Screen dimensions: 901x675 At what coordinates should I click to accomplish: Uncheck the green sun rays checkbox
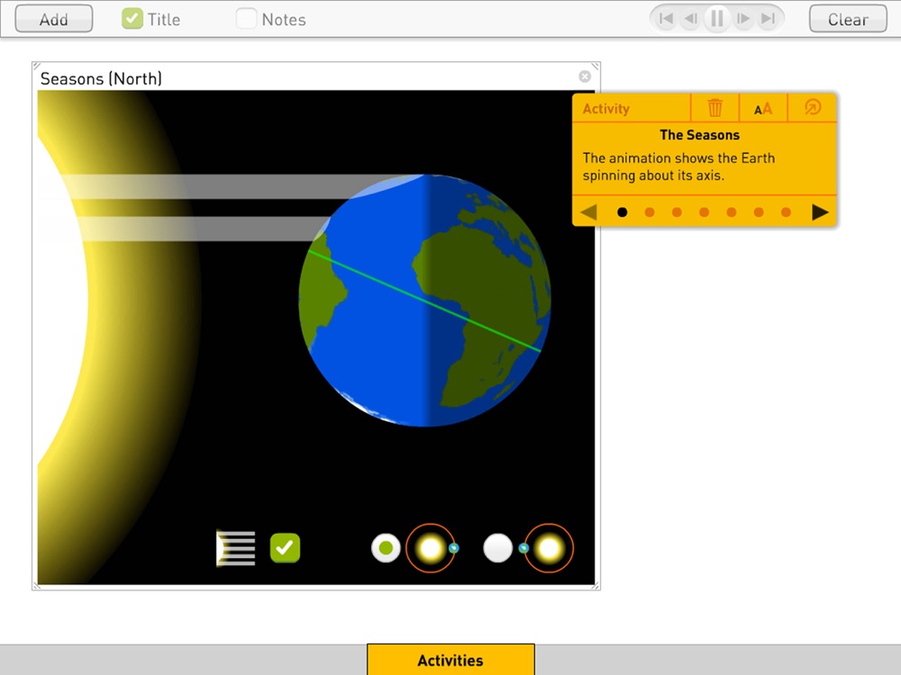pyautogui.click(x=285, y=548)
